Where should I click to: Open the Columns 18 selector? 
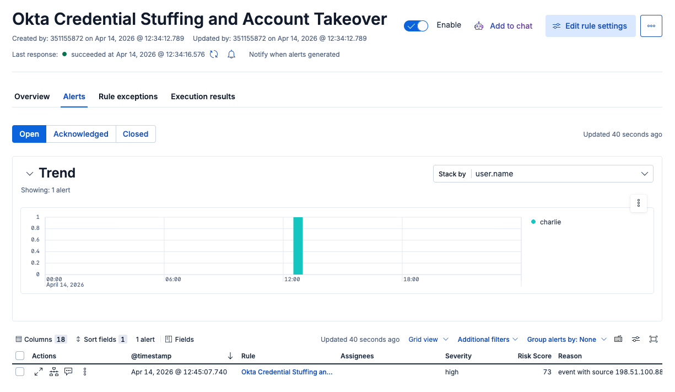pos(41,340)
